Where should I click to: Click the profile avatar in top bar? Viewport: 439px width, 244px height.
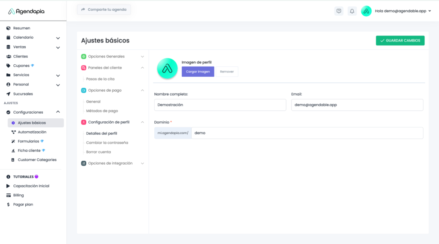pyautogui.click(x=366, y=11)
